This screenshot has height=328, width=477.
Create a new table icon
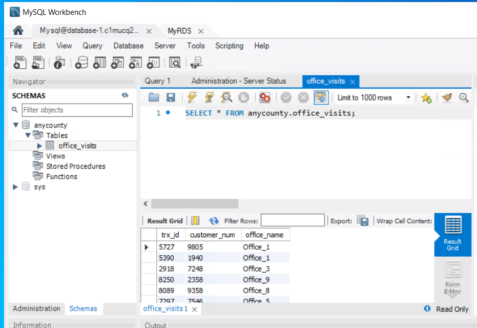point(99,63)
